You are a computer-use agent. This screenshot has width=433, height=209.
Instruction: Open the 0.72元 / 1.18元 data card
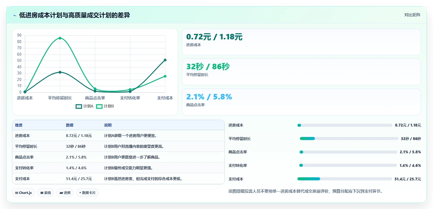point(301,42)
